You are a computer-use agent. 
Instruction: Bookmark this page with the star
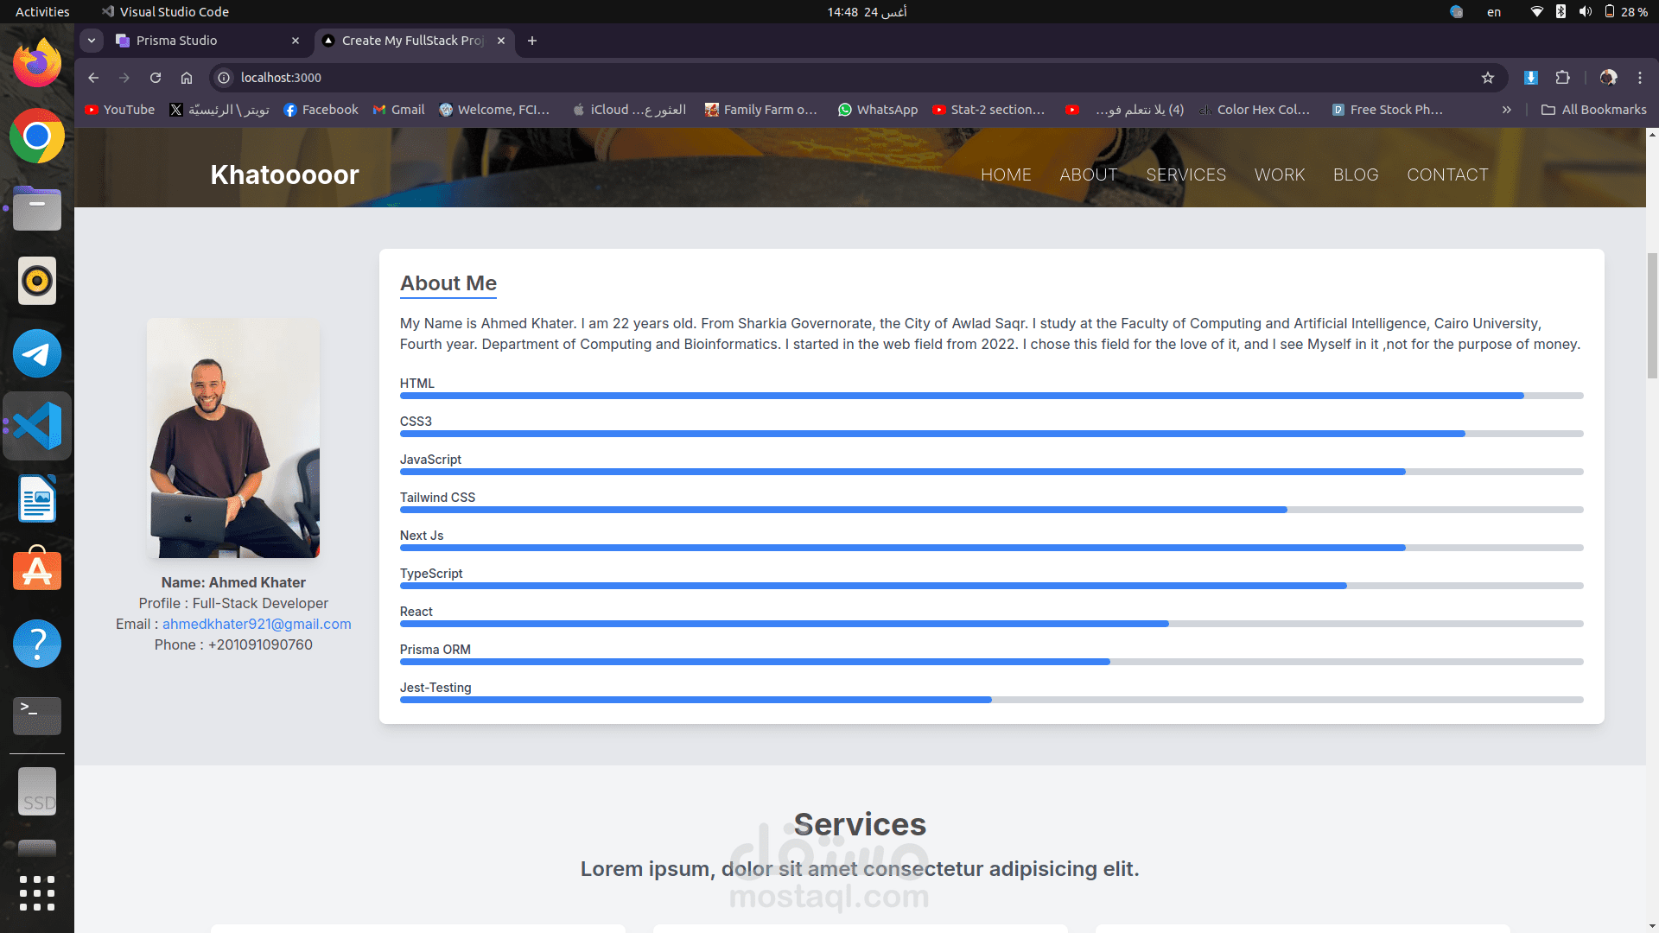coord(1488,78)
